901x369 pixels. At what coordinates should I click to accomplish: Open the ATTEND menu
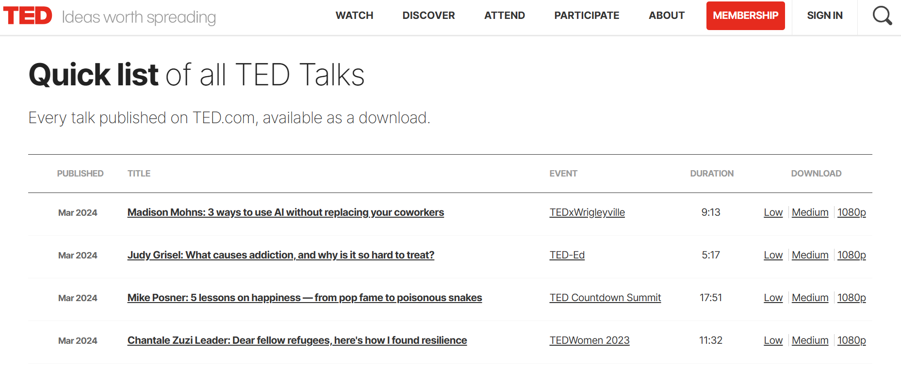[504, 16]
